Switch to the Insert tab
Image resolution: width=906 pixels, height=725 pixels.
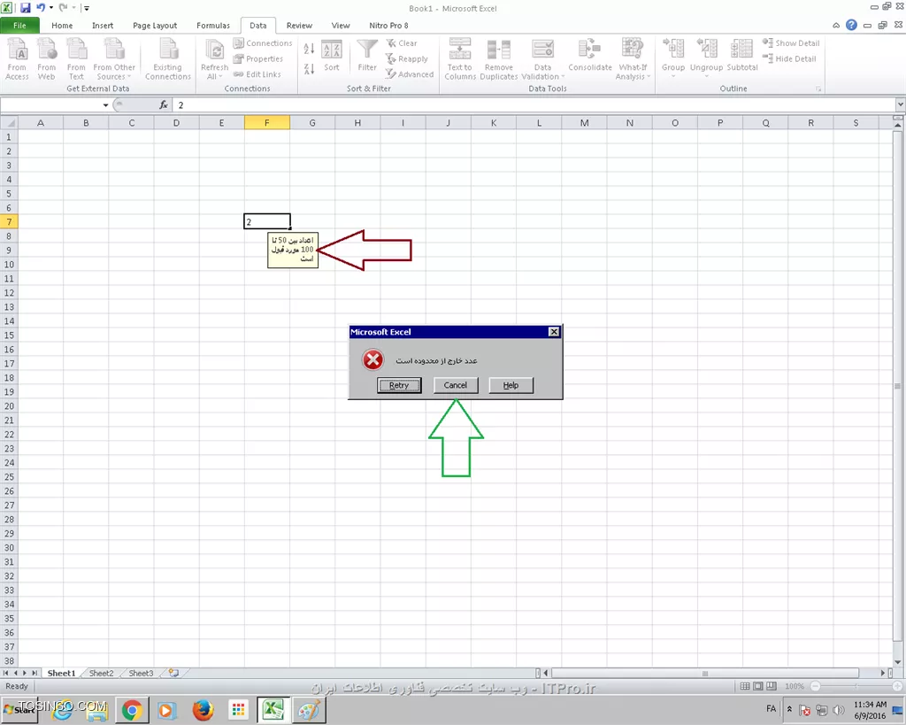pos(103,26)
